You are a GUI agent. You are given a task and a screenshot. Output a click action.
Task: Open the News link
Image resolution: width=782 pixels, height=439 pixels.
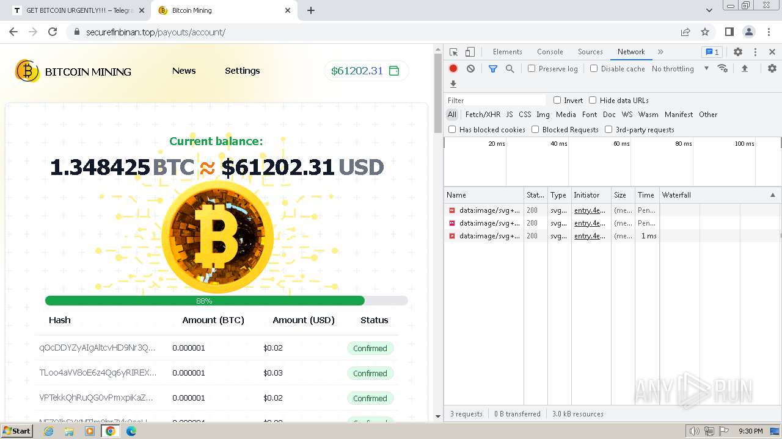tap(184, 71)
